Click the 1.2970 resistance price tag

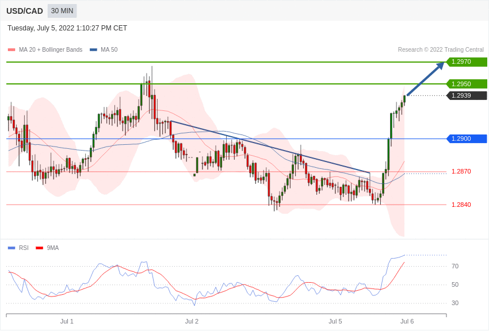point(467,61)
